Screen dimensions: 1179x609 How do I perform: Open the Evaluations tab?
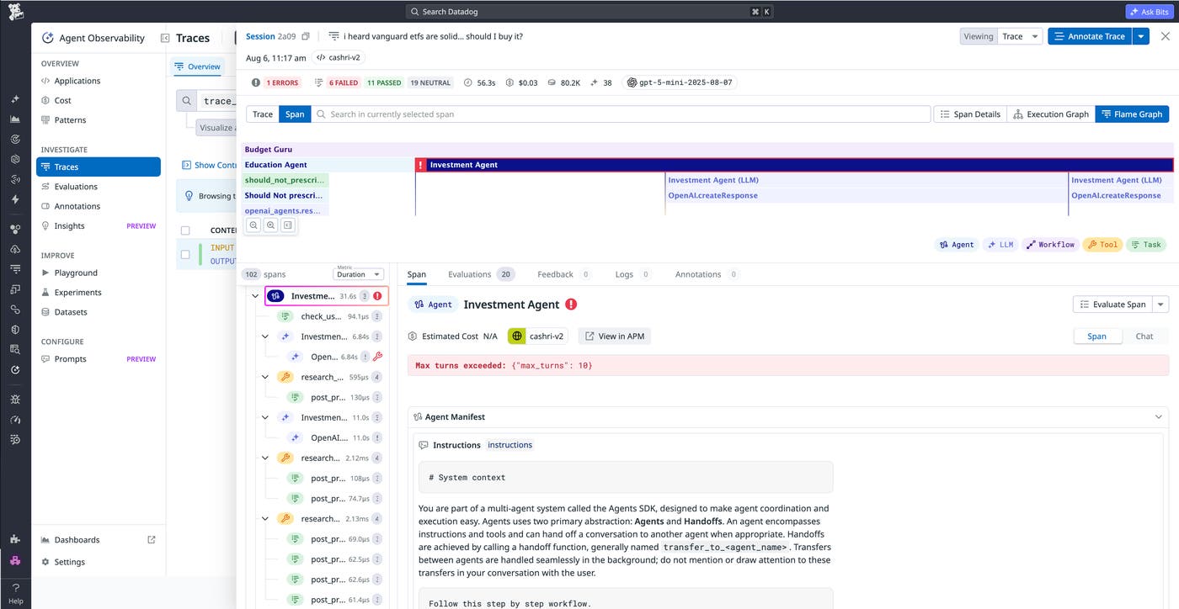click(481, 274)
